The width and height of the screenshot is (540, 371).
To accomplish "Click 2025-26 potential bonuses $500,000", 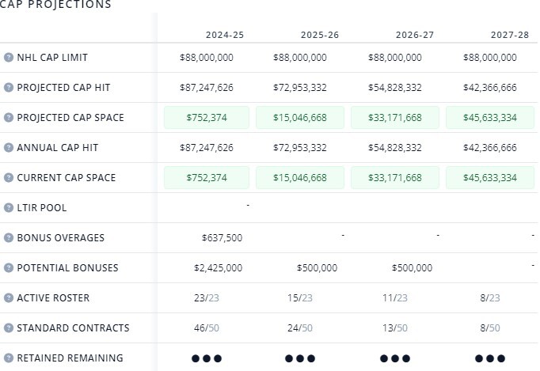I will 318,267.
